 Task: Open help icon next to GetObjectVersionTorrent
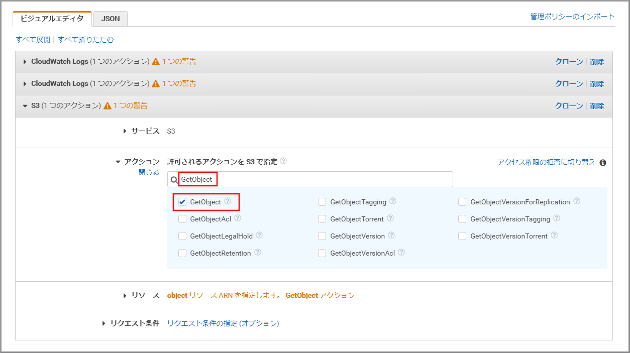click(554, 236)
